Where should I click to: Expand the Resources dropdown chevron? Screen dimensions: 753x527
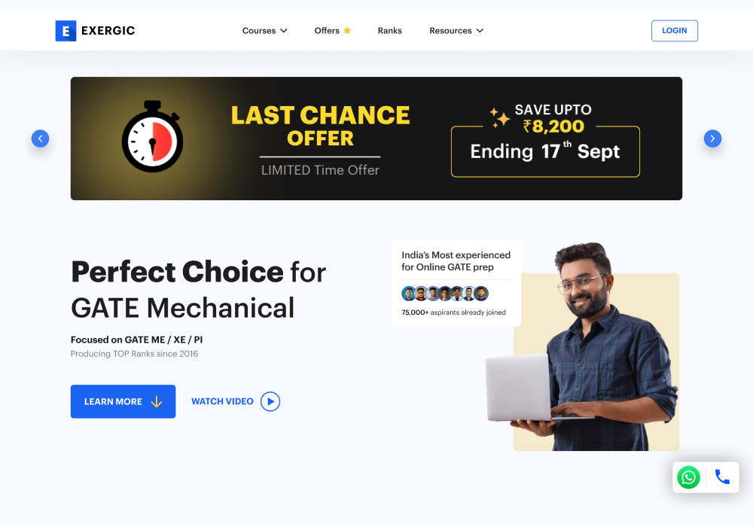pos(480,31)
